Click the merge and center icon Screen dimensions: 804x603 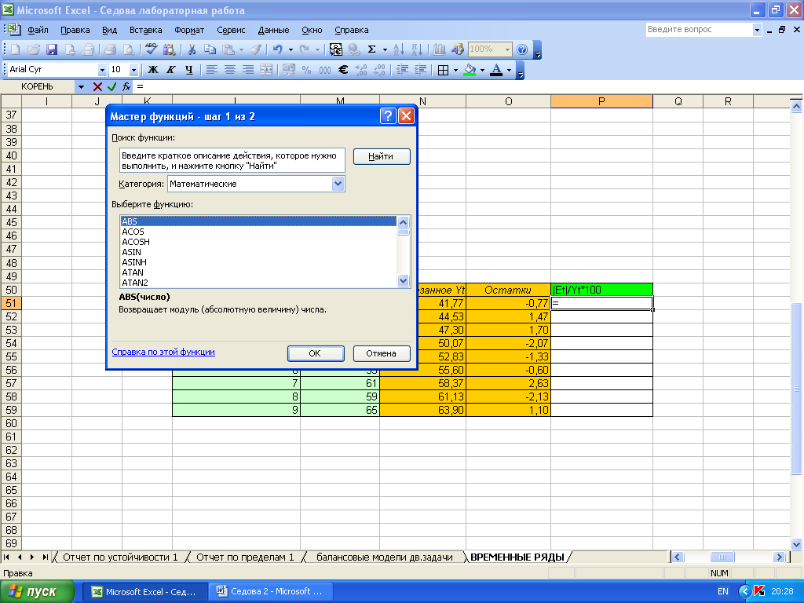point(266,70)
